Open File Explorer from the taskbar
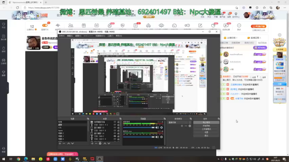The image size is (289, 162). click(x=33, y=159)
